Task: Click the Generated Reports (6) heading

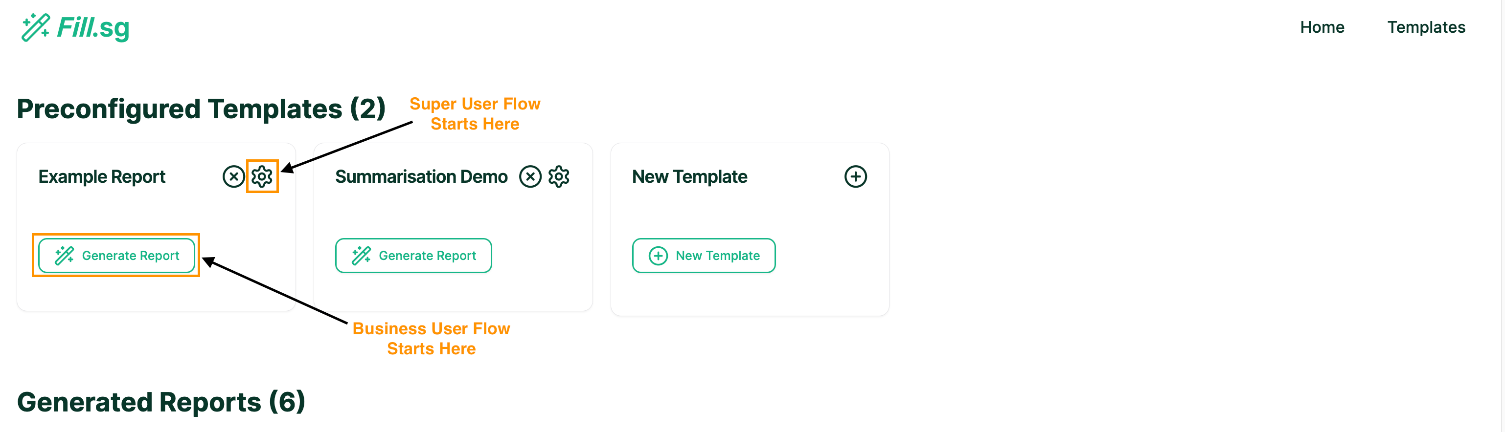Action: click(160, 402)
